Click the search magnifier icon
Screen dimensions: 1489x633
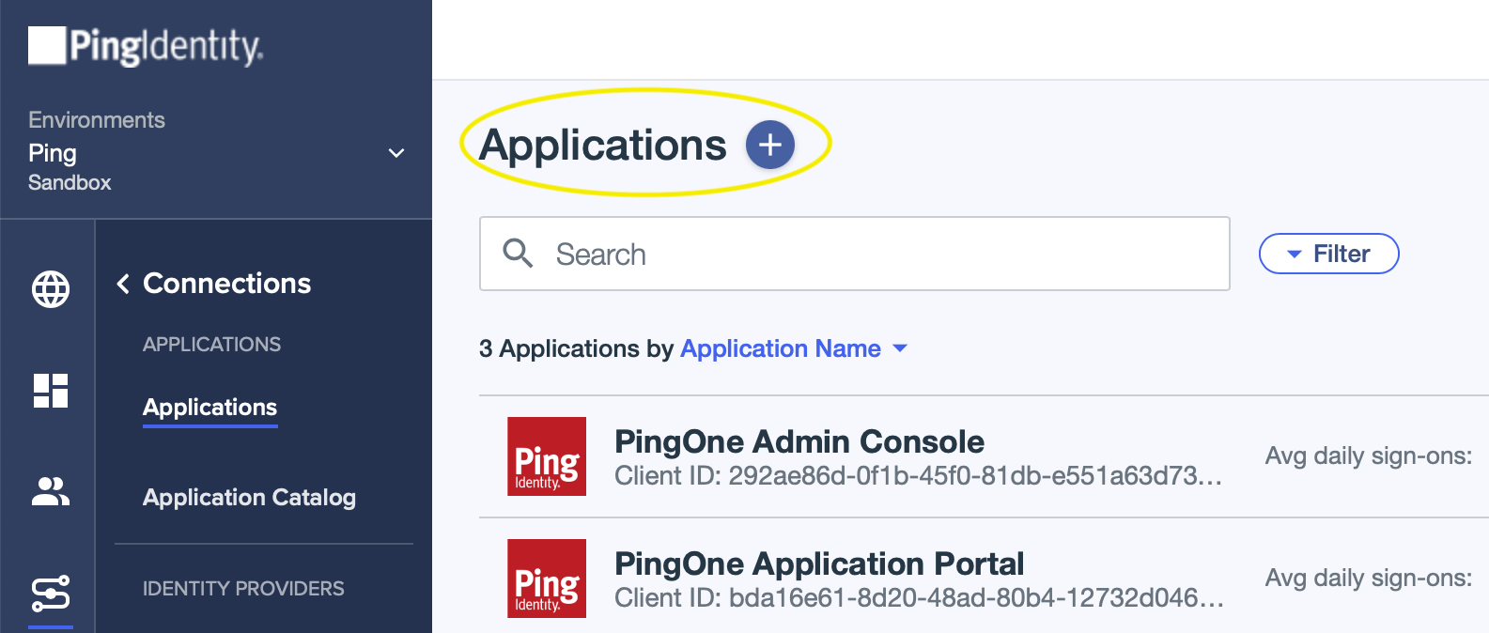coord(518,253)
